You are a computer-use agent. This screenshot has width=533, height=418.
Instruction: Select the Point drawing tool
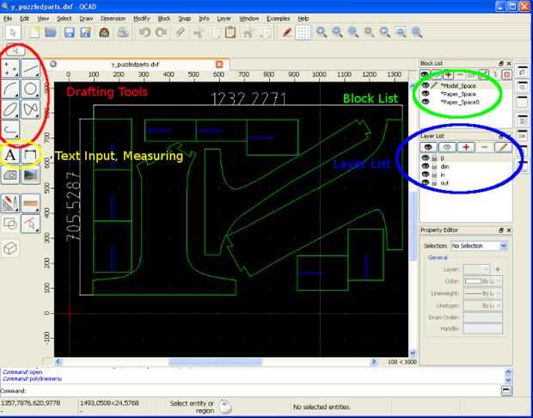(x=10, y=68)
